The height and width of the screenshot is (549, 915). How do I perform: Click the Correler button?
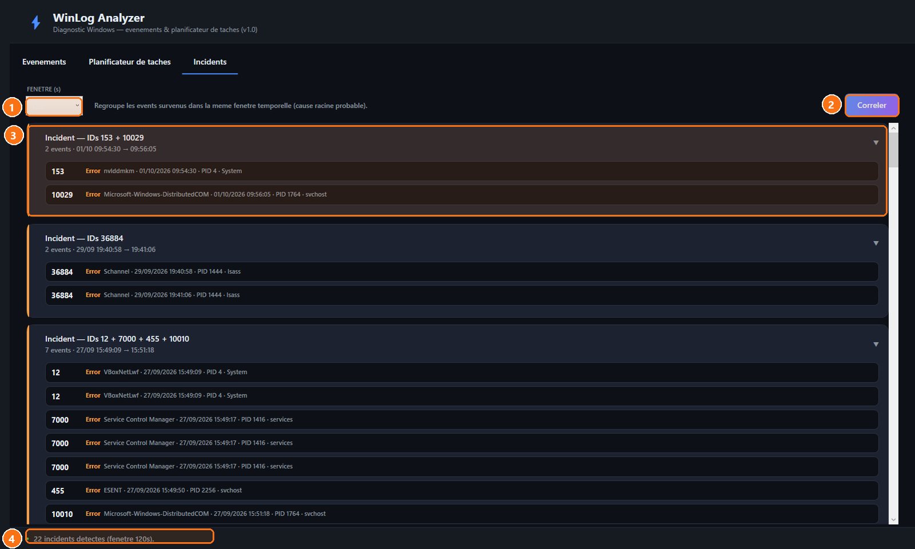(872, 105)
